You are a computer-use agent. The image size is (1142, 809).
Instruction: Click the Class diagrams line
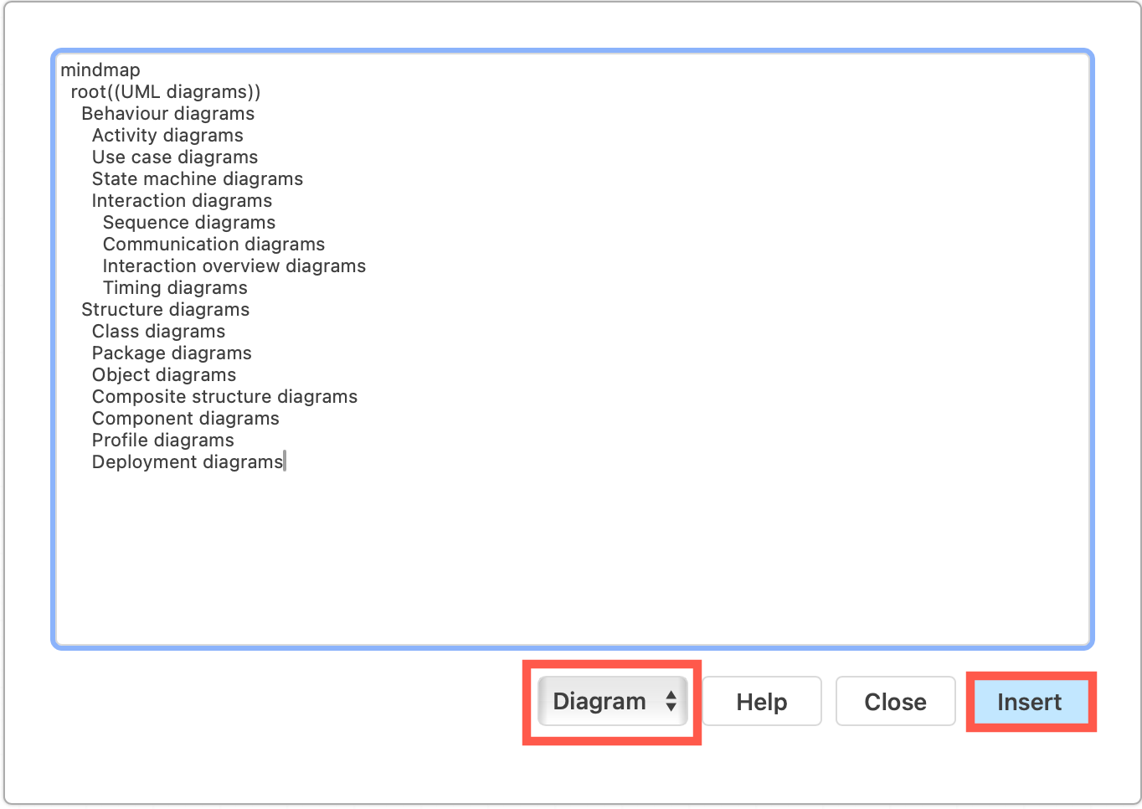pos(158,331)
